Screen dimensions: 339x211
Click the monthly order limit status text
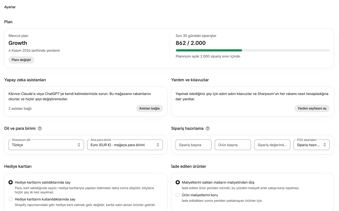coord(208,56)
